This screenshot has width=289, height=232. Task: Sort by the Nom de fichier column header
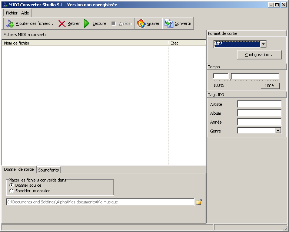85,43
